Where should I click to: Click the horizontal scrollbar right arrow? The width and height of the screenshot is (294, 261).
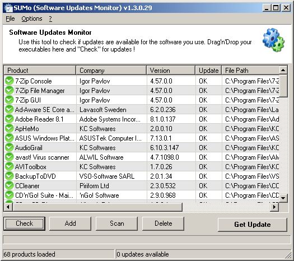[x=274, y=207]
